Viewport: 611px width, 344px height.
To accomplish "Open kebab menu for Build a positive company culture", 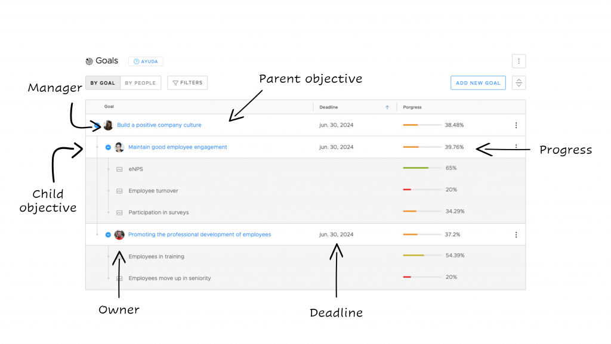I will click(516, 125).
